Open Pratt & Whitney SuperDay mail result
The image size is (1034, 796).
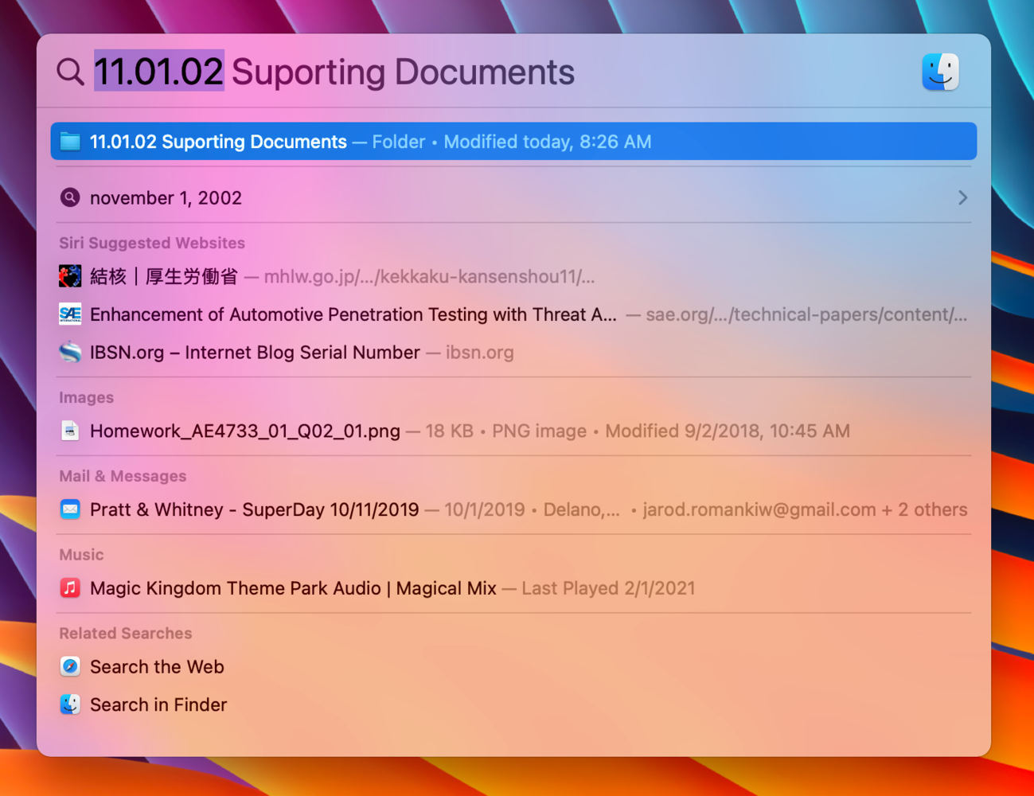[513, 509]
